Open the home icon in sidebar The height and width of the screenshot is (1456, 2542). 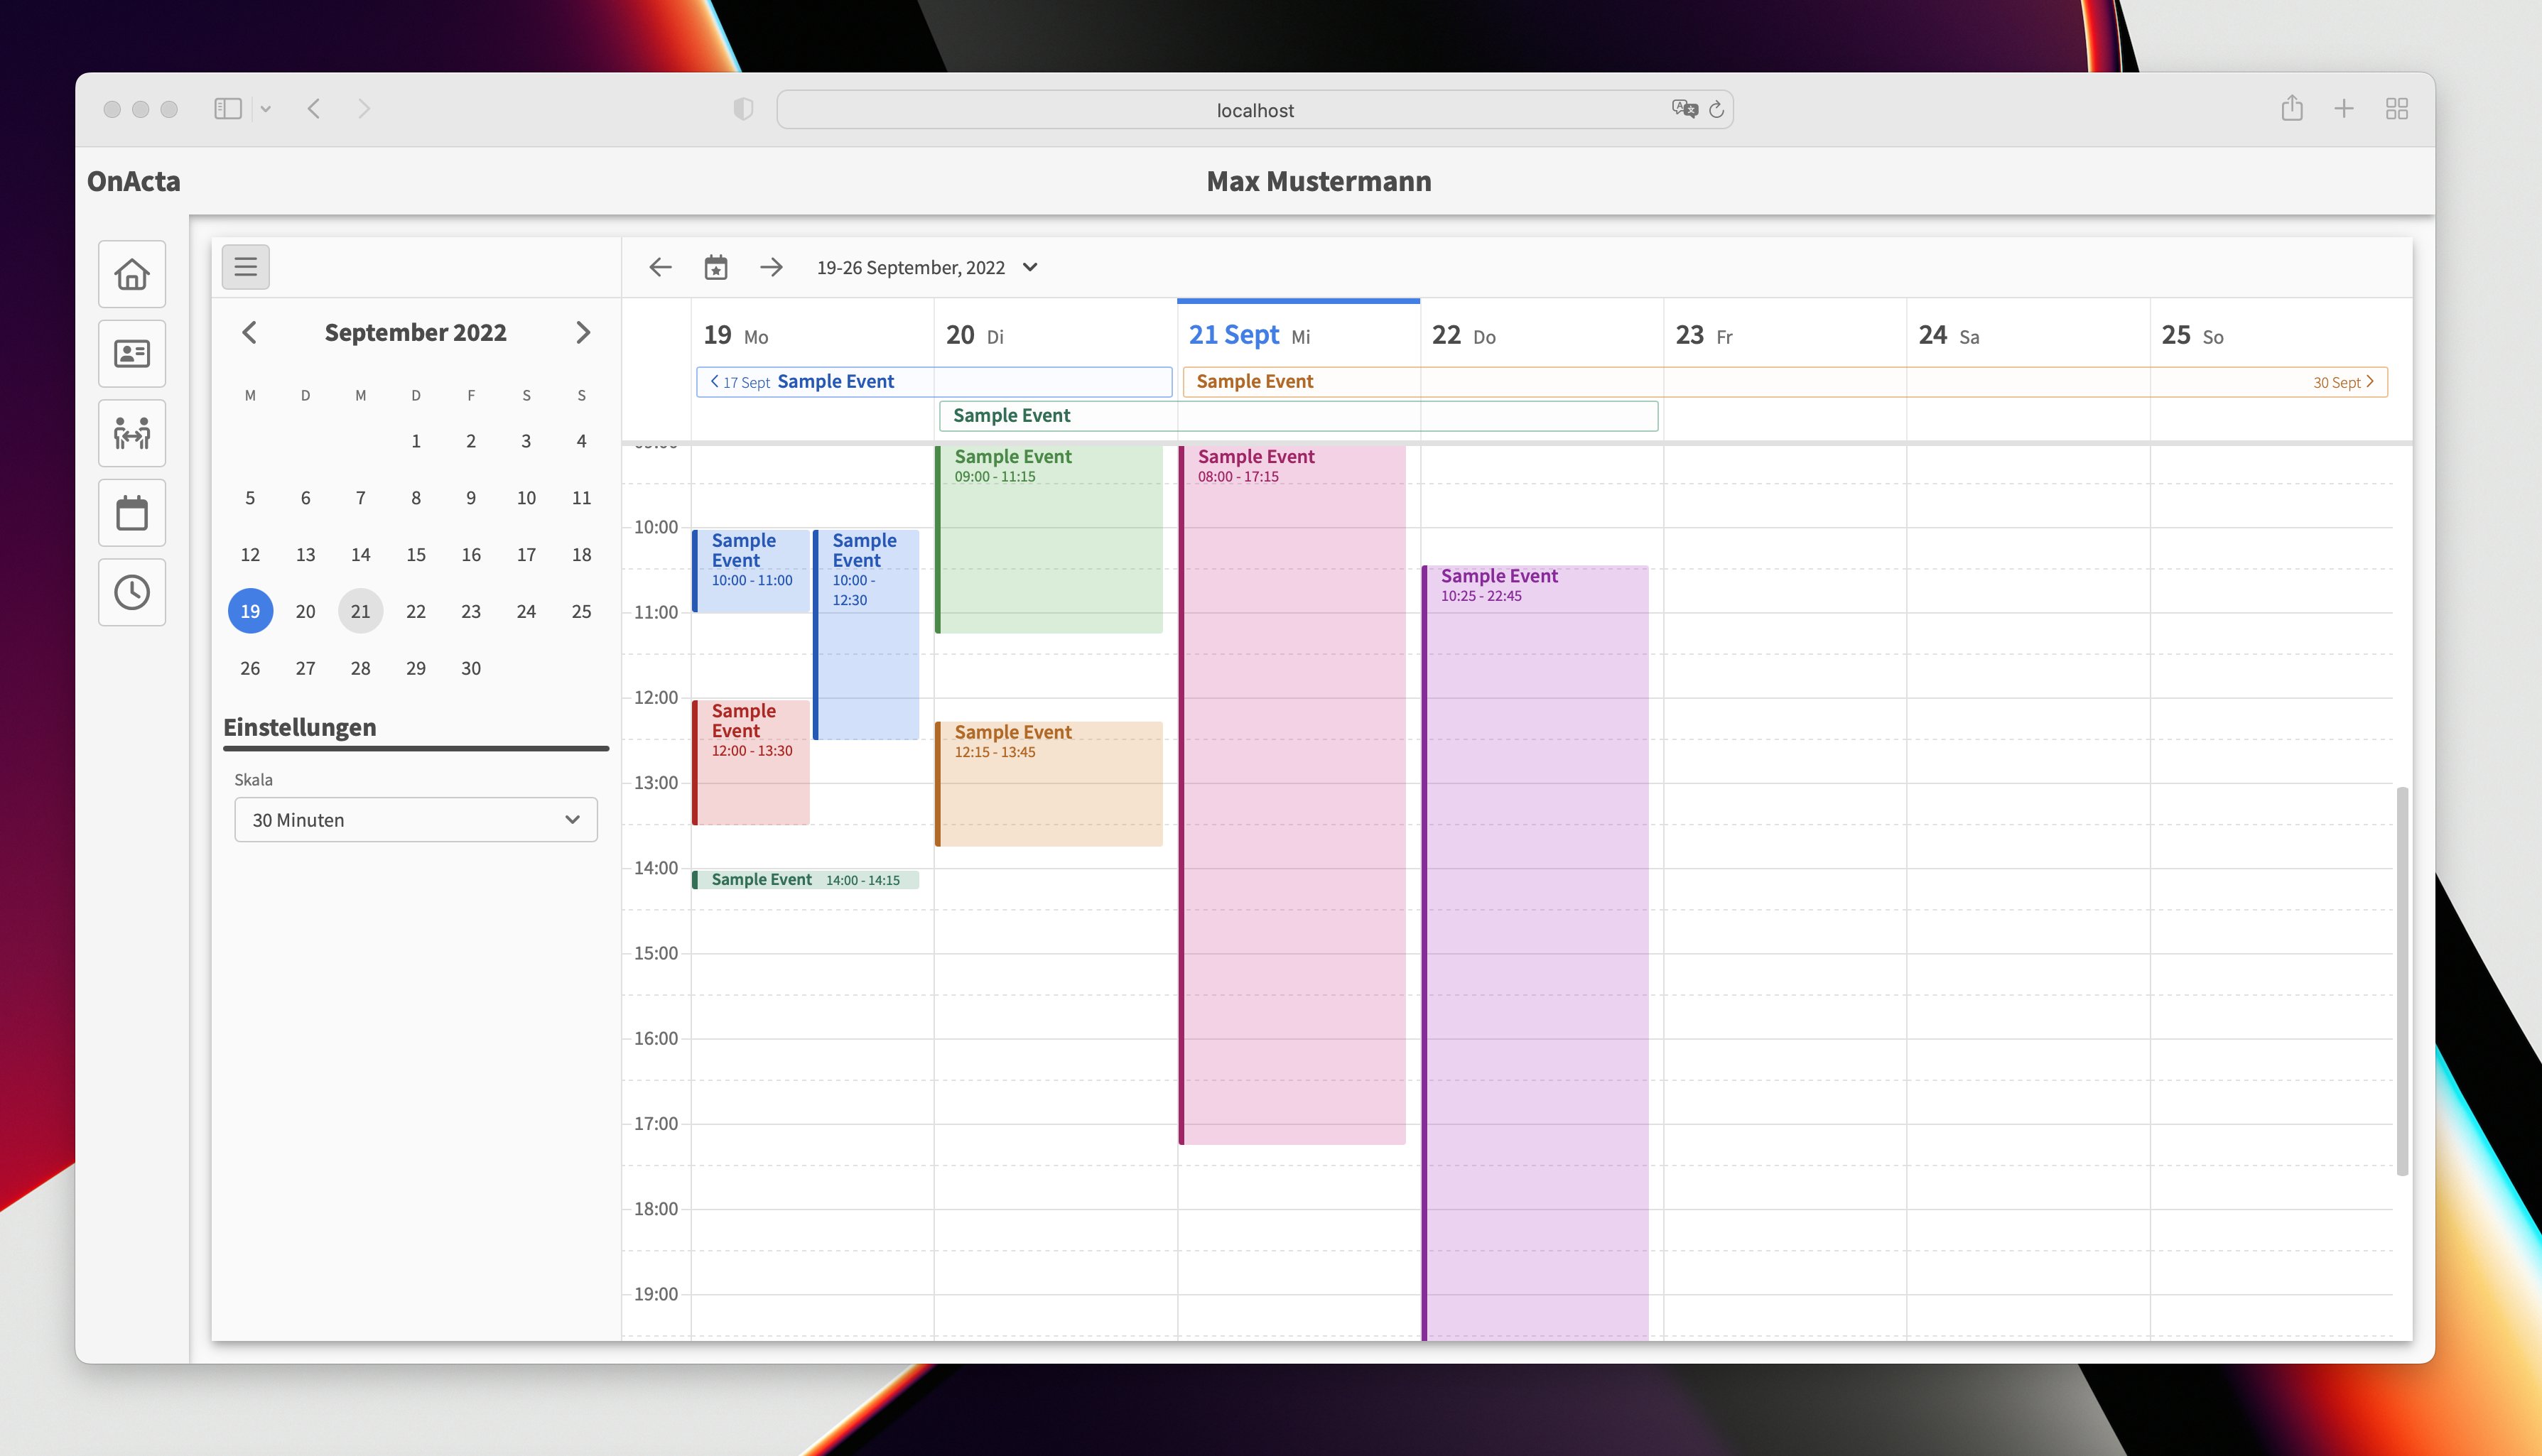(x=132, y=274)
